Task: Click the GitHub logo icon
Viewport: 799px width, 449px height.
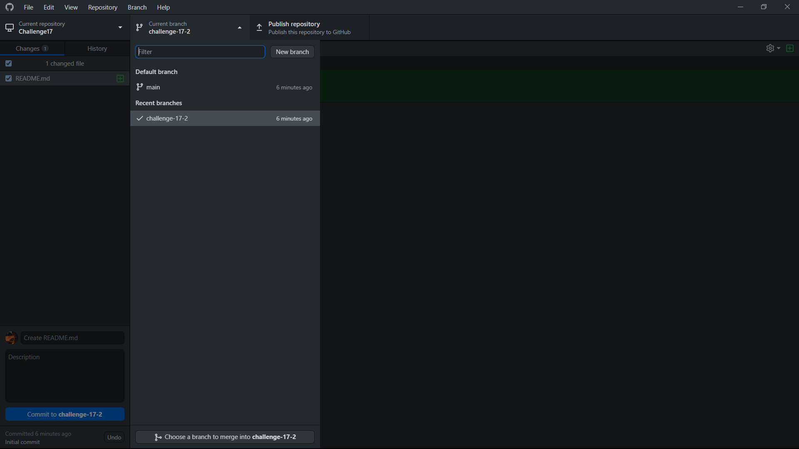Action: pos(10,7)
